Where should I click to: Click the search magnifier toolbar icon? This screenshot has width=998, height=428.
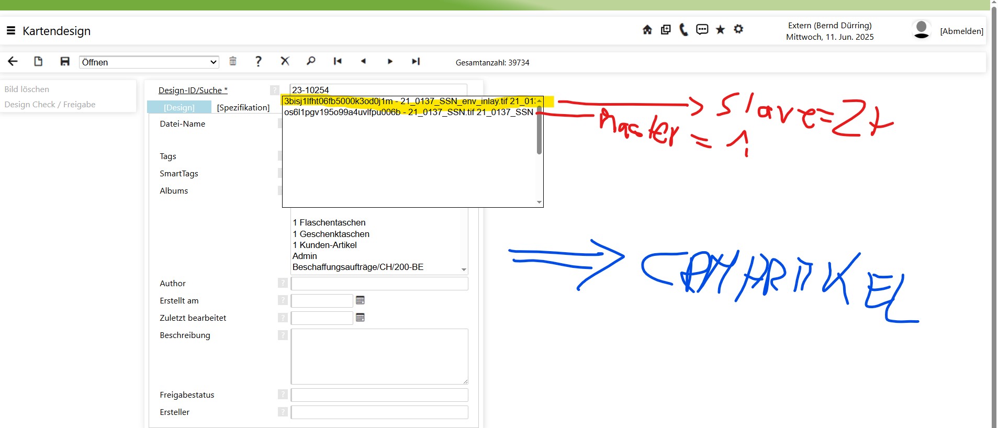(x=311, y=61)
